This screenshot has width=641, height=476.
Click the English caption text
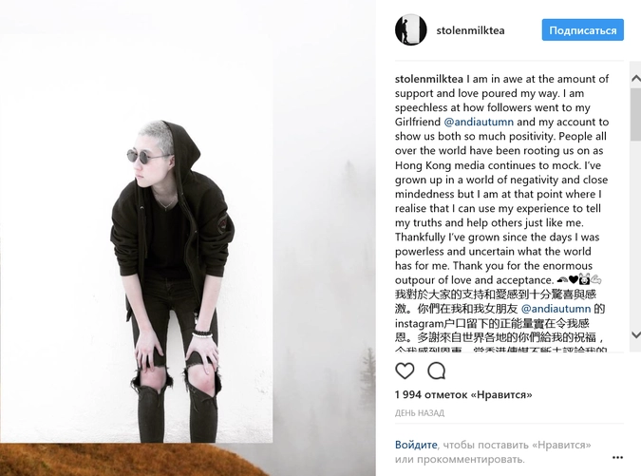pos(501,180)
